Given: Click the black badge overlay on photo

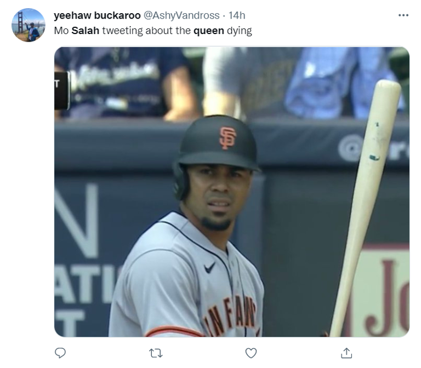Looking at the screenshot, I should click(61, 90).
